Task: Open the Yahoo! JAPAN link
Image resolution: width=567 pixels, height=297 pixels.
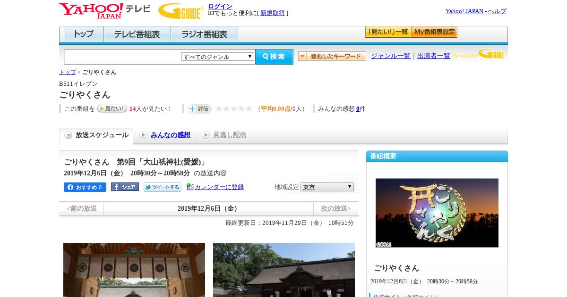Action: [x=464, y=11]
